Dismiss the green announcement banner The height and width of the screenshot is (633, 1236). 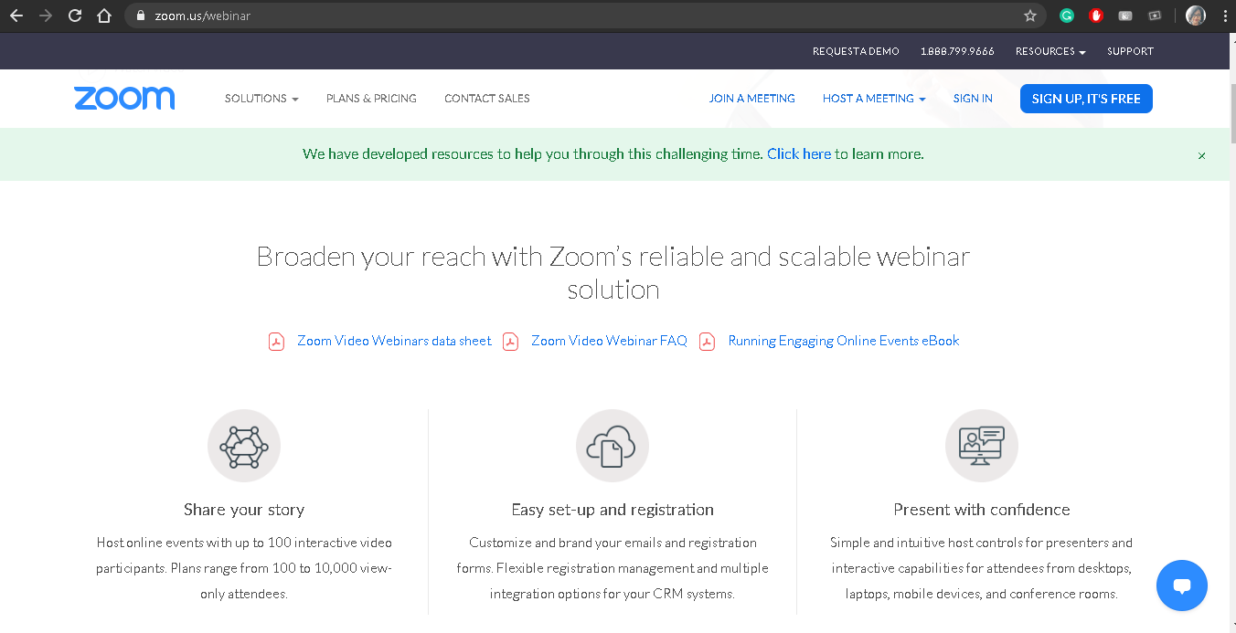pyautogui.click(x=1201, y=156)
